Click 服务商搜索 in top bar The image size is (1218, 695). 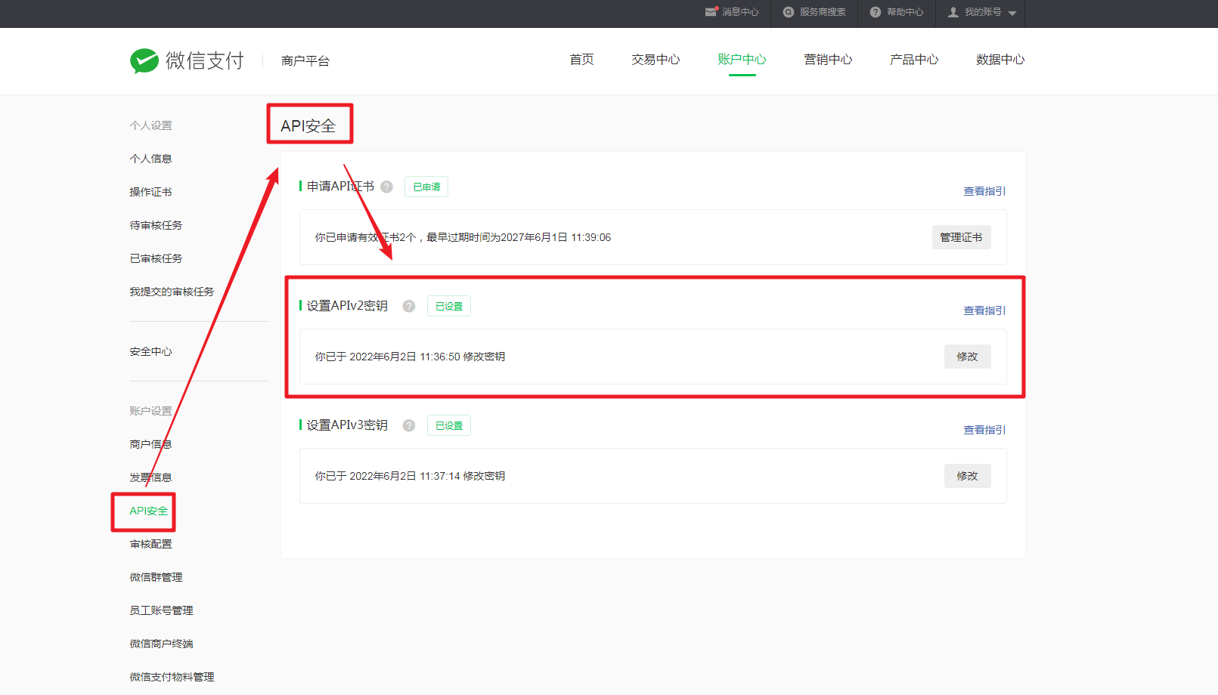pyautogui.click(x=823, y=12)
